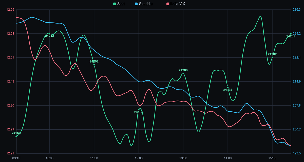Click the 12.58 left axis value
304x162 pixels.
pyautogui.click(x=10, y=34)
